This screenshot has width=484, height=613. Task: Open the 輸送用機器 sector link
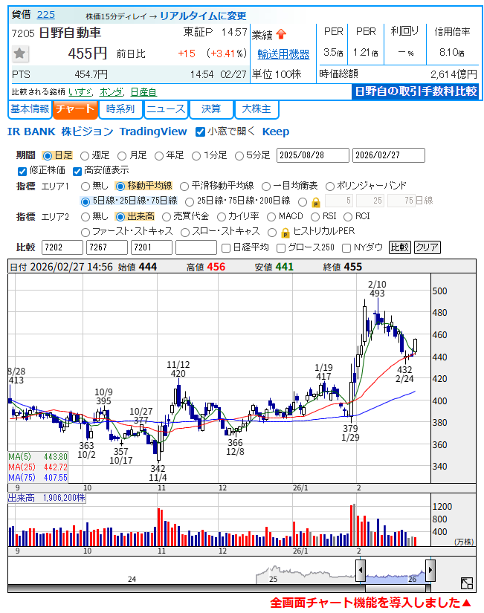(x=283, y=54)
